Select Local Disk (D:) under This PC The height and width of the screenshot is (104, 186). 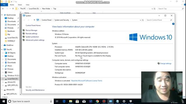(x=12, y=79)
